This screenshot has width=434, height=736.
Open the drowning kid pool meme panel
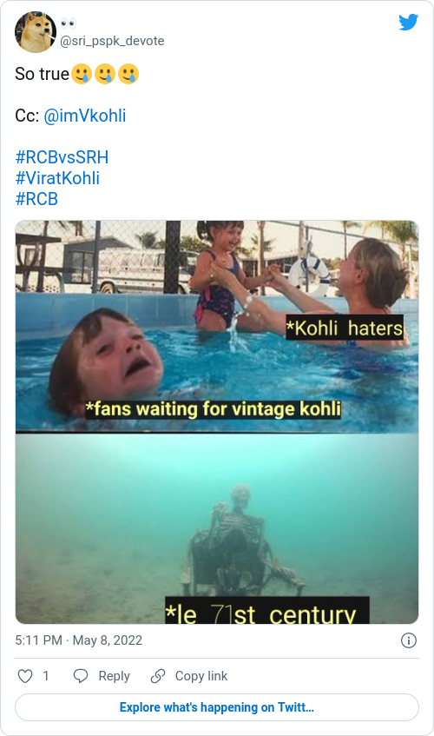coord(217,327)
